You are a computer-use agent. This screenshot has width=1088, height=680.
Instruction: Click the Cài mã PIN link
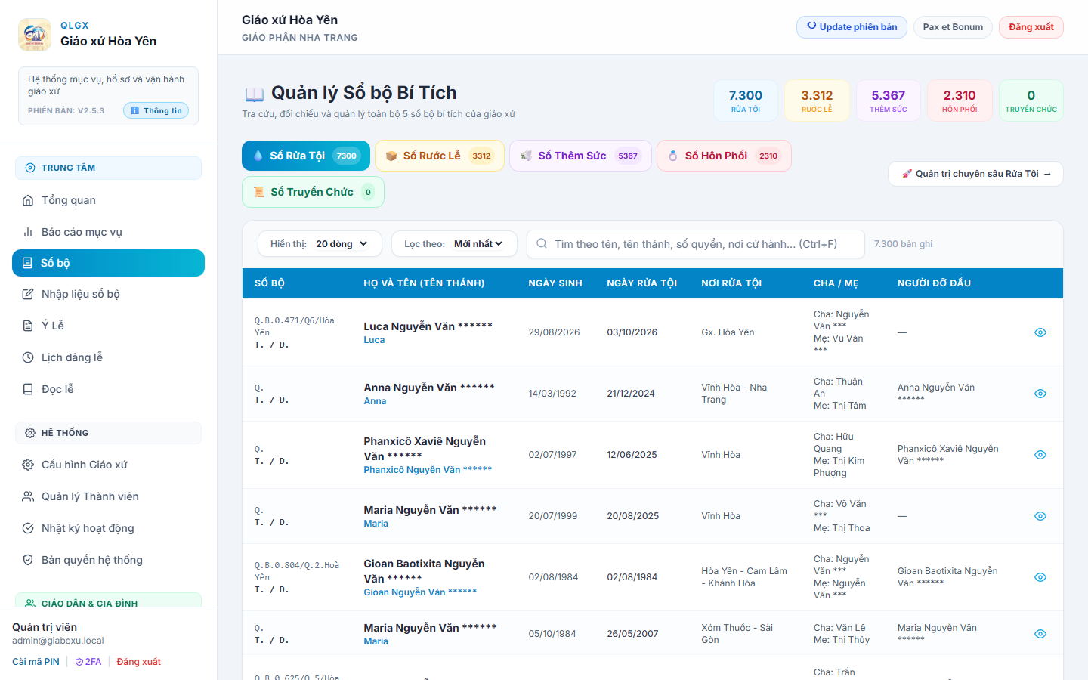coord(36,662)
